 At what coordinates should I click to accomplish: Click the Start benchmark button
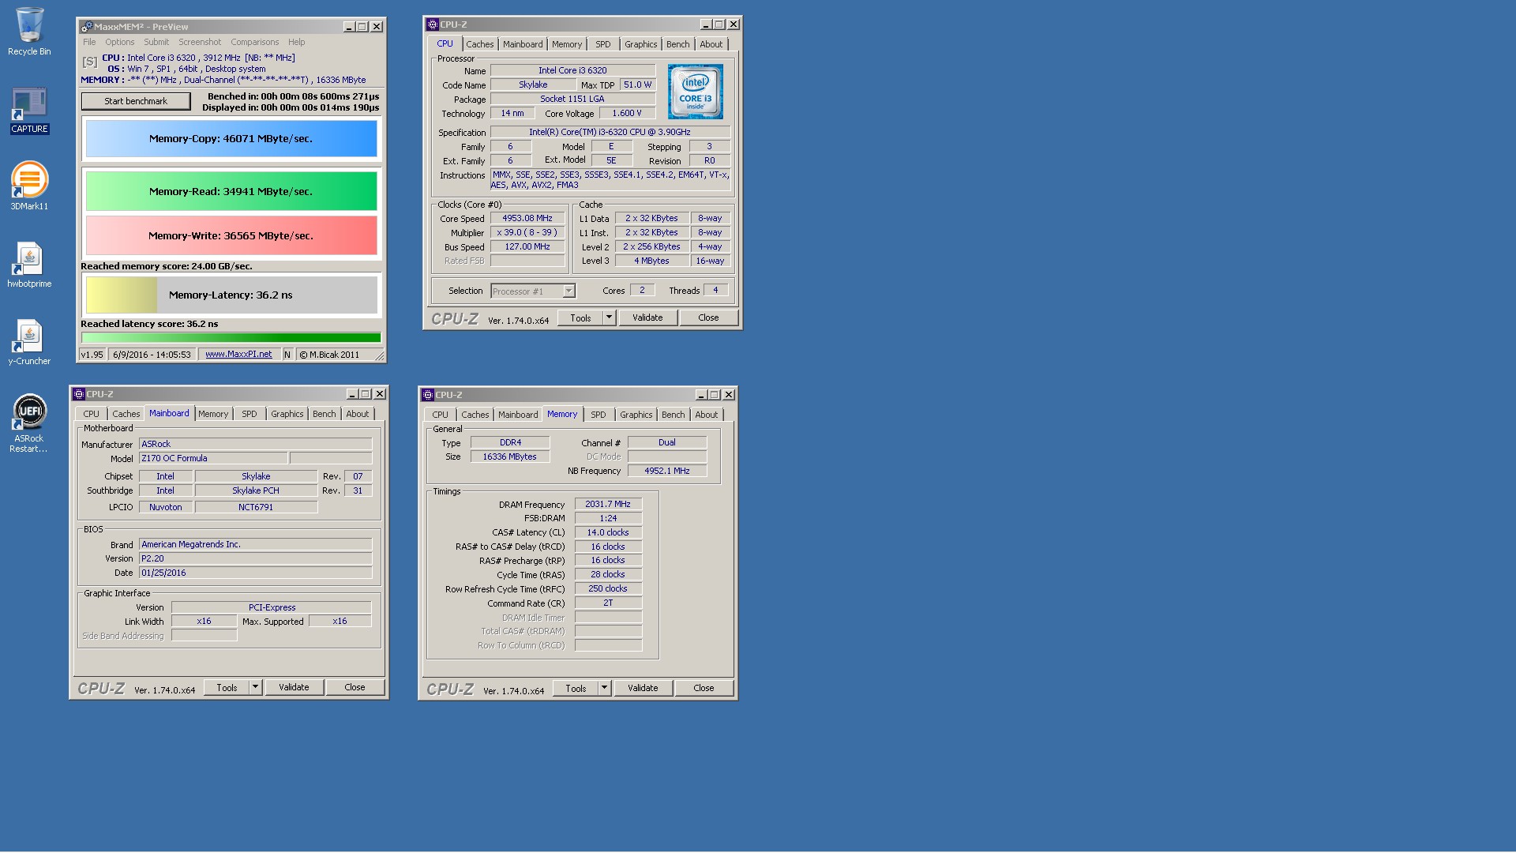coord(136,101)
